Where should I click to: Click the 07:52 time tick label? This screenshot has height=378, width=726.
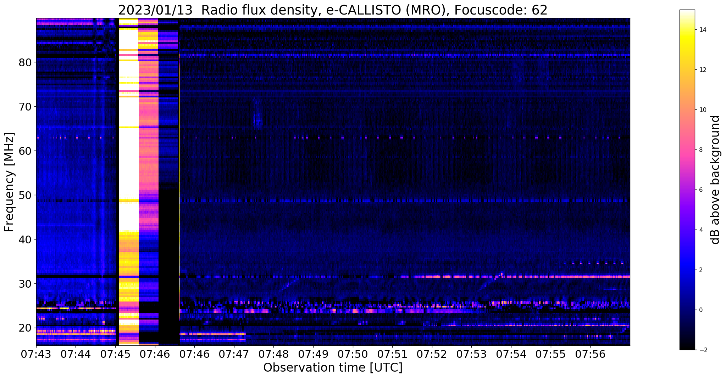pos(432,354)
